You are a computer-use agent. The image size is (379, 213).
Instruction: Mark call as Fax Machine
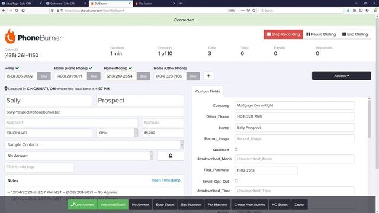[217, 205]
